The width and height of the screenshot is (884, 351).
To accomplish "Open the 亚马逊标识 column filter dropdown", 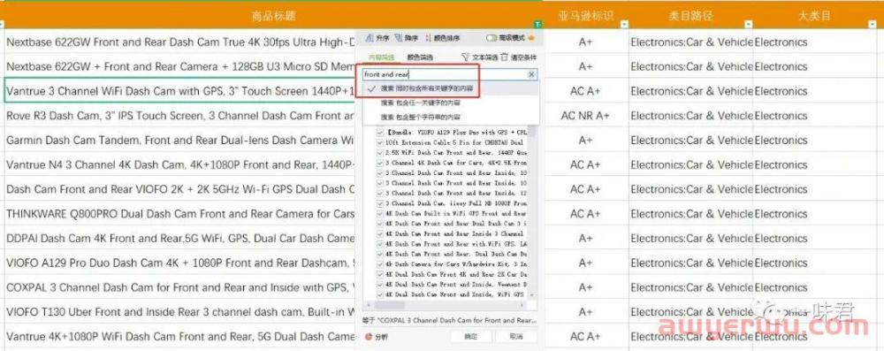I will (624, 24).
